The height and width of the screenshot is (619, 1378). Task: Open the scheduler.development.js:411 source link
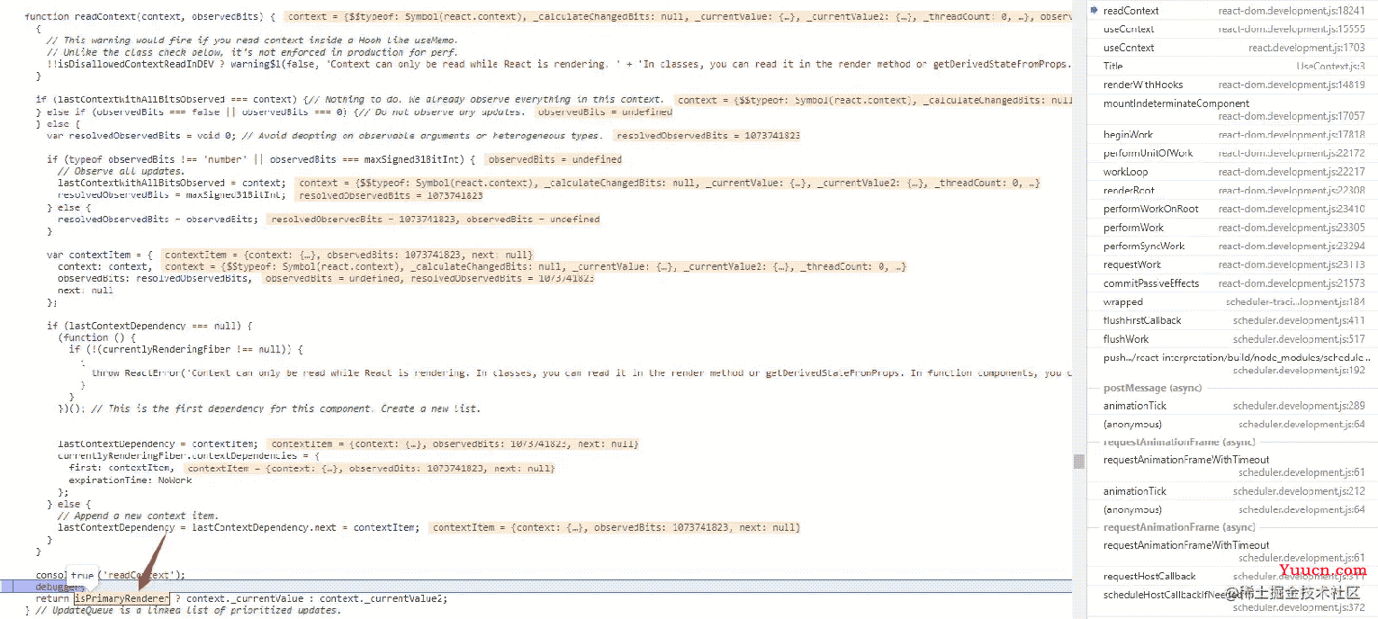1299,320
